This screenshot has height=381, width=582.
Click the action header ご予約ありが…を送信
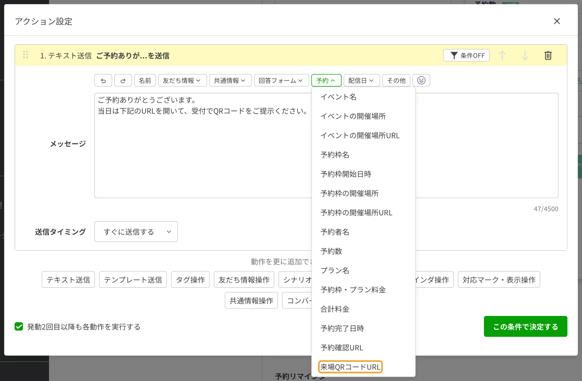[x=133, y=56]
